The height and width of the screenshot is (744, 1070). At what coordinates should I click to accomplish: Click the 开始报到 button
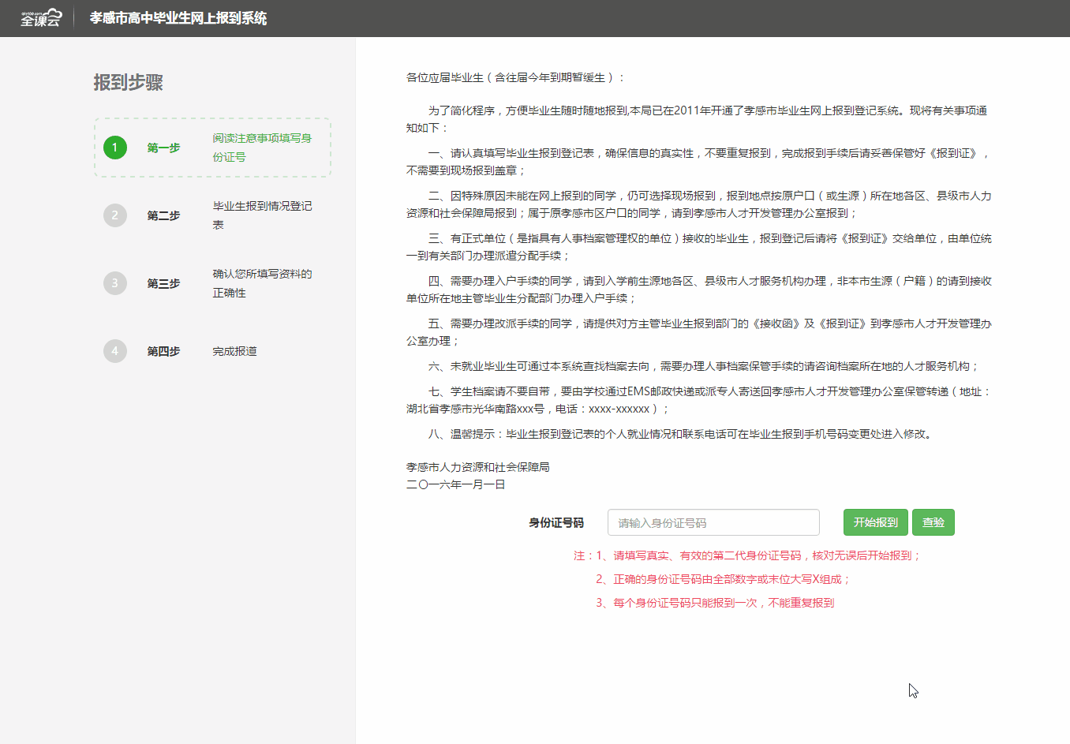[876, 522]
